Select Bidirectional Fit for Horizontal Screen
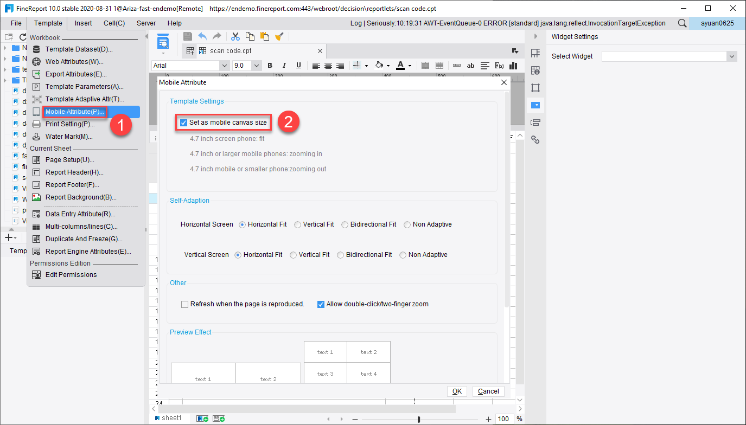746x425 pixels. tap(345, 224)
